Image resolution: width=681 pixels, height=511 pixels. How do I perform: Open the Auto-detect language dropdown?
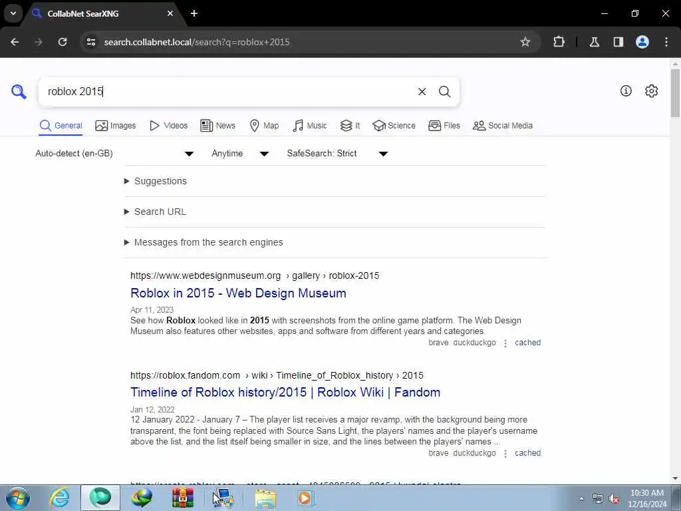pyautogui.click(x=114, y=154)
